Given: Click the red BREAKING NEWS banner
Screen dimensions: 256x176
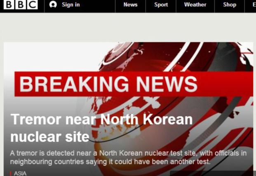Looking at the screenshot, I should (x=134, y=84).
